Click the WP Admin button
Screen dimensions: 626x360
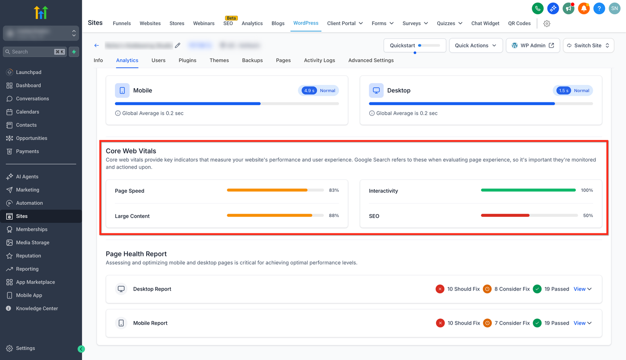[x=533, y=45]
